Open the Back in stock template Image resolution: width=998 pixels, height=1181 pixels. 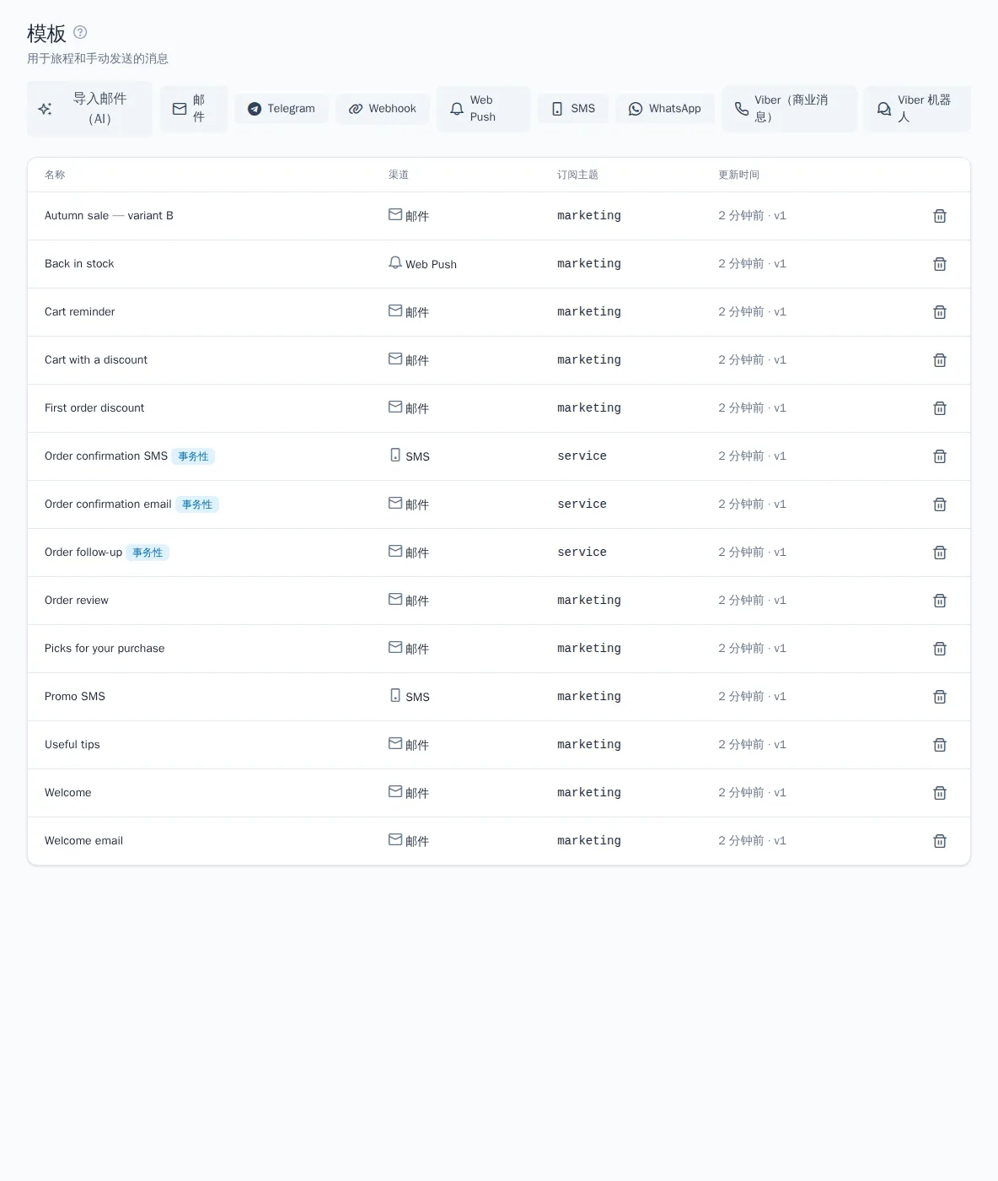tap(79, 264)
